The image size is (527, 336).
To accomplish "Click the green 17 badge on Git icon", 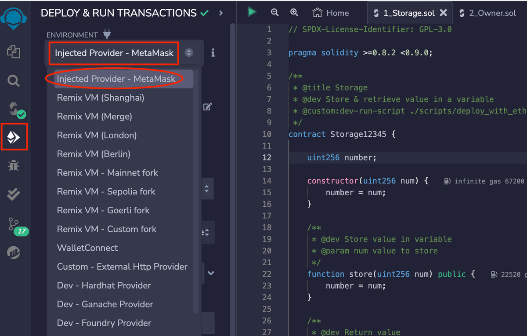I will click(21, 231).
